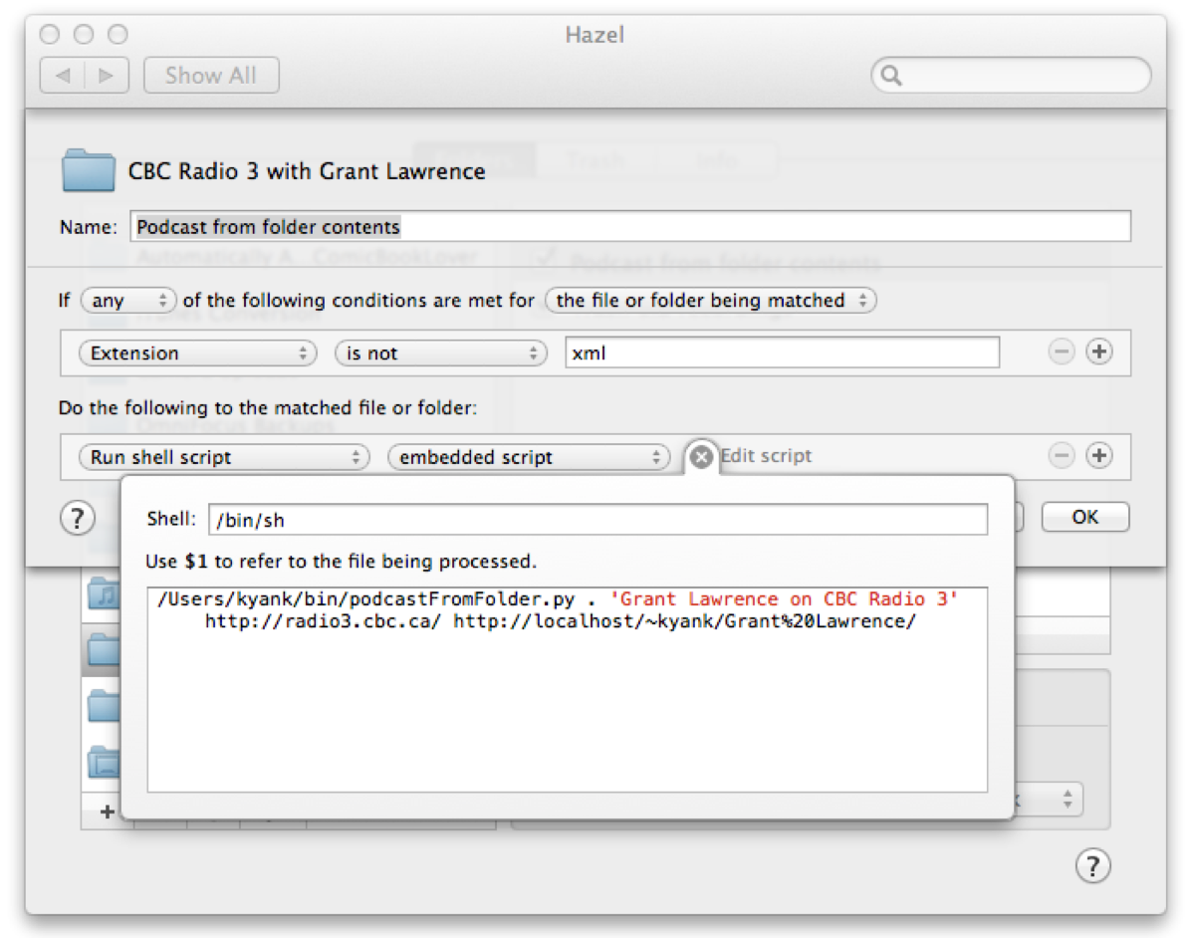Viewport: 1195px width, 938px height.
Task: Remove the Extension condition with minus button
Action: point(1063,352)
